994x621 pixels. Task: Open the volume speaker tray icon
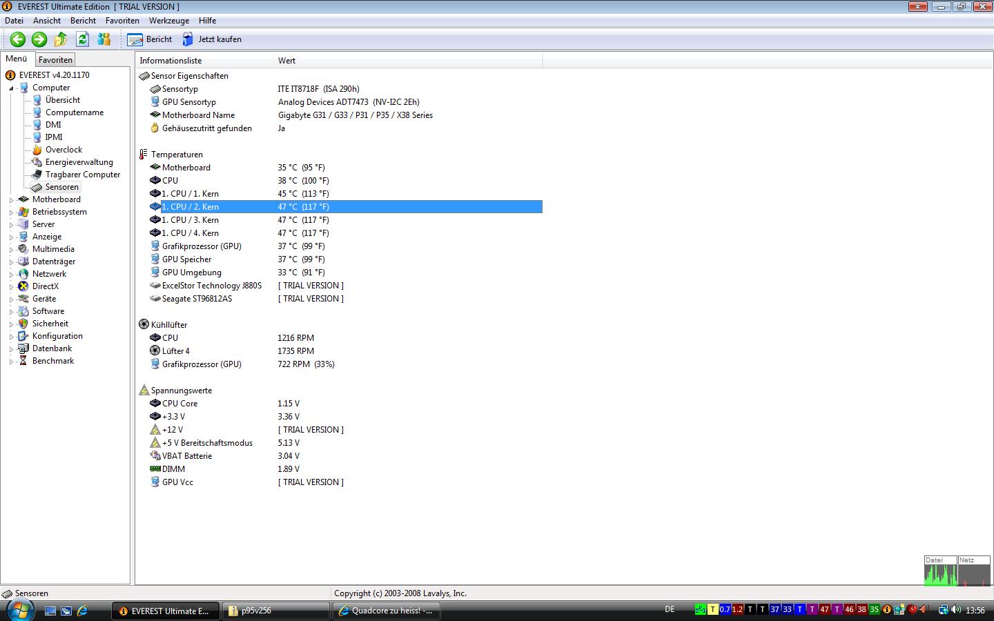pos(956,609)
